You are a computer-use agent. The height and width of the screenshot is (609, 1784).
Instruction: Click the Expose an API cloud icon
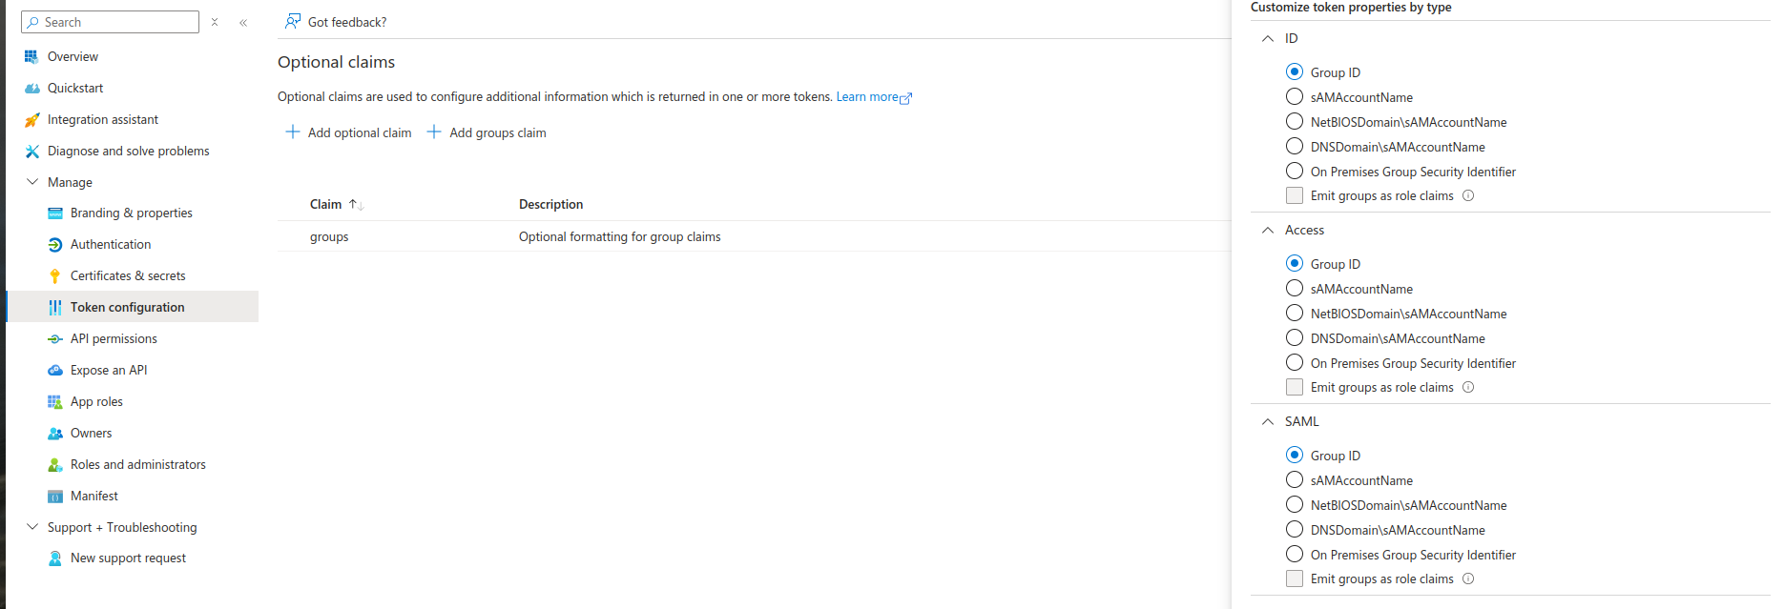55,371
